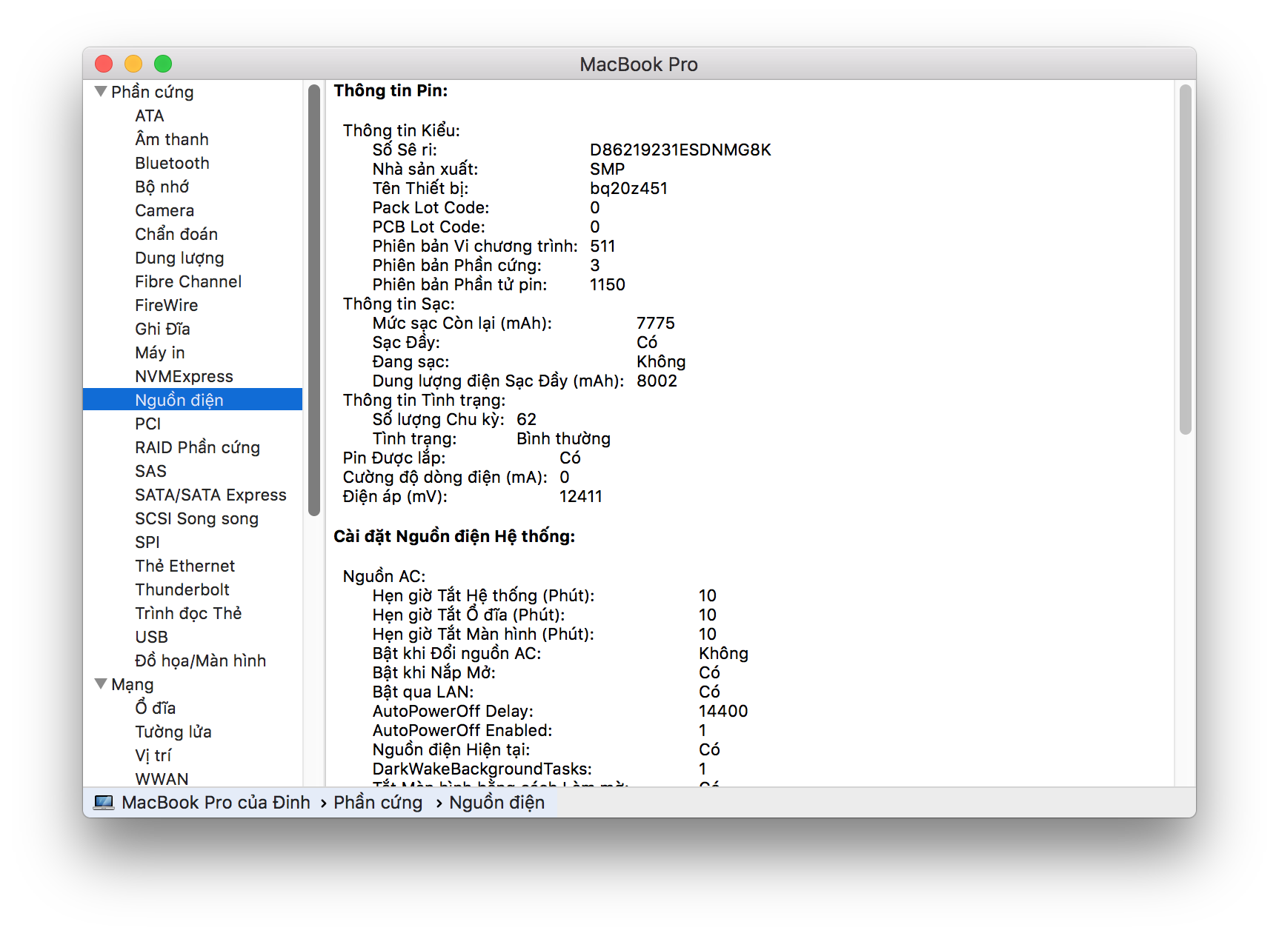Show the Bộ nhớ memory information
1279x936 pixels.
point(162,187)
